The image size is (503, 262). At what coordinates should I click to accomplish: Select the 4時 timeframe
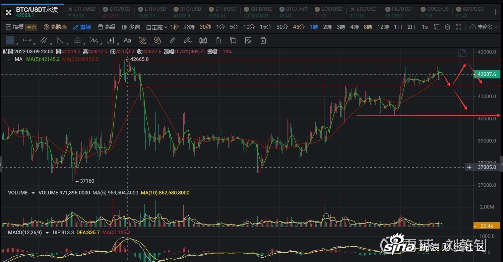[x=355, y=27]
